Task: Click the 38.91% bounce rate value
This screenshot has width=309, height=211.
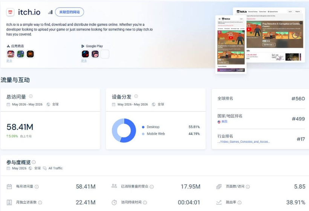Action: pos(295,202)
